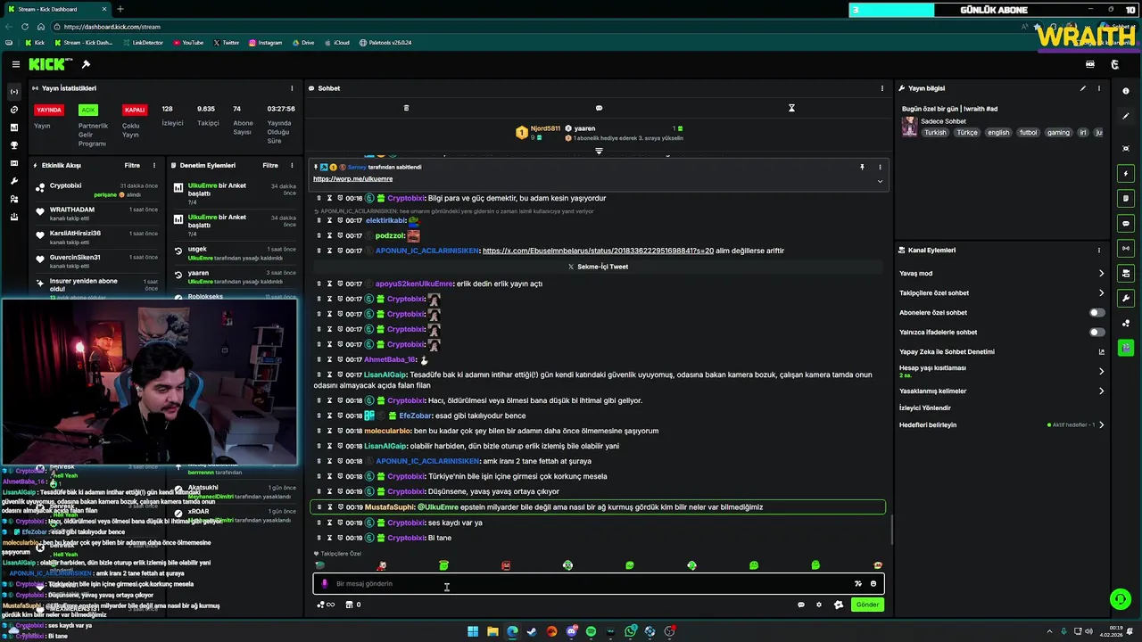Screen dimensions: 1142x642
Task: Click the green highlighted right sidebar icon
Action: (1126, 348)
